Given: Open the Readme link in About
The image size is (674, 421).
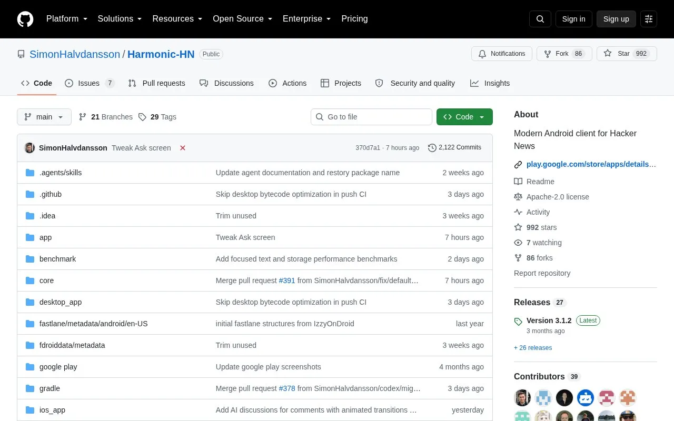Looking at the screenshot, I should [x=540, y=182].
